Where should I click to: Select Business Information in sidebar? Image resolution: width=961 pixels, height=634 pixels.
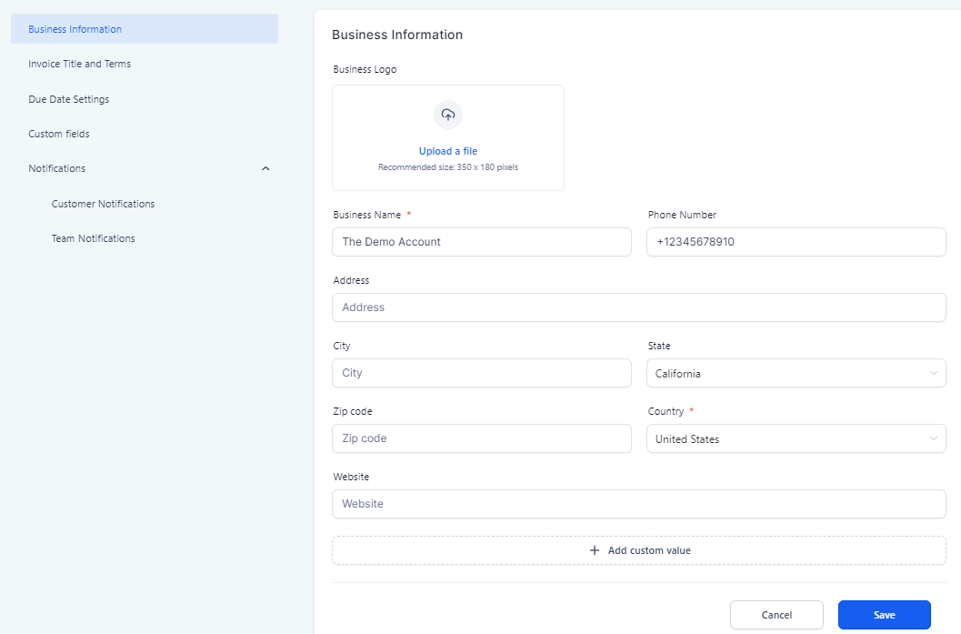click(x=75, y=29)
